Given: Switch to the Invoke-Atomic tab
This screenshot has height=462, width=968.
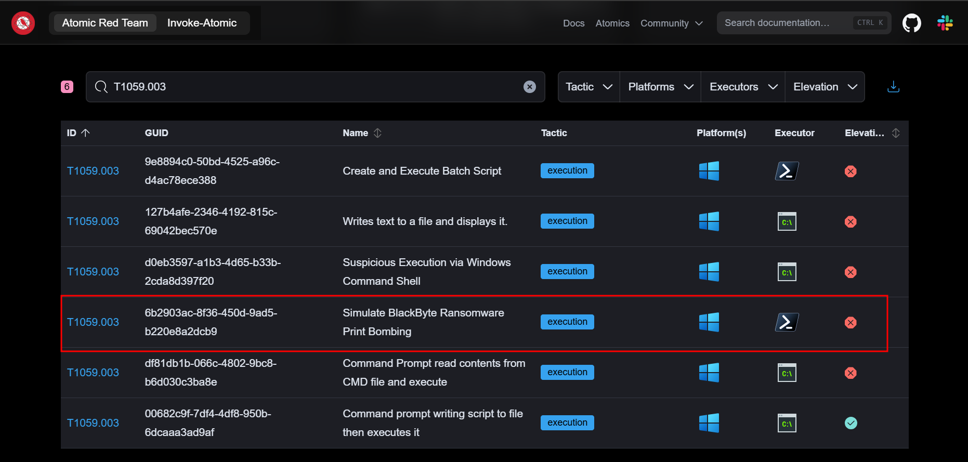Looking at the screenshot, I should pos(202,23).
